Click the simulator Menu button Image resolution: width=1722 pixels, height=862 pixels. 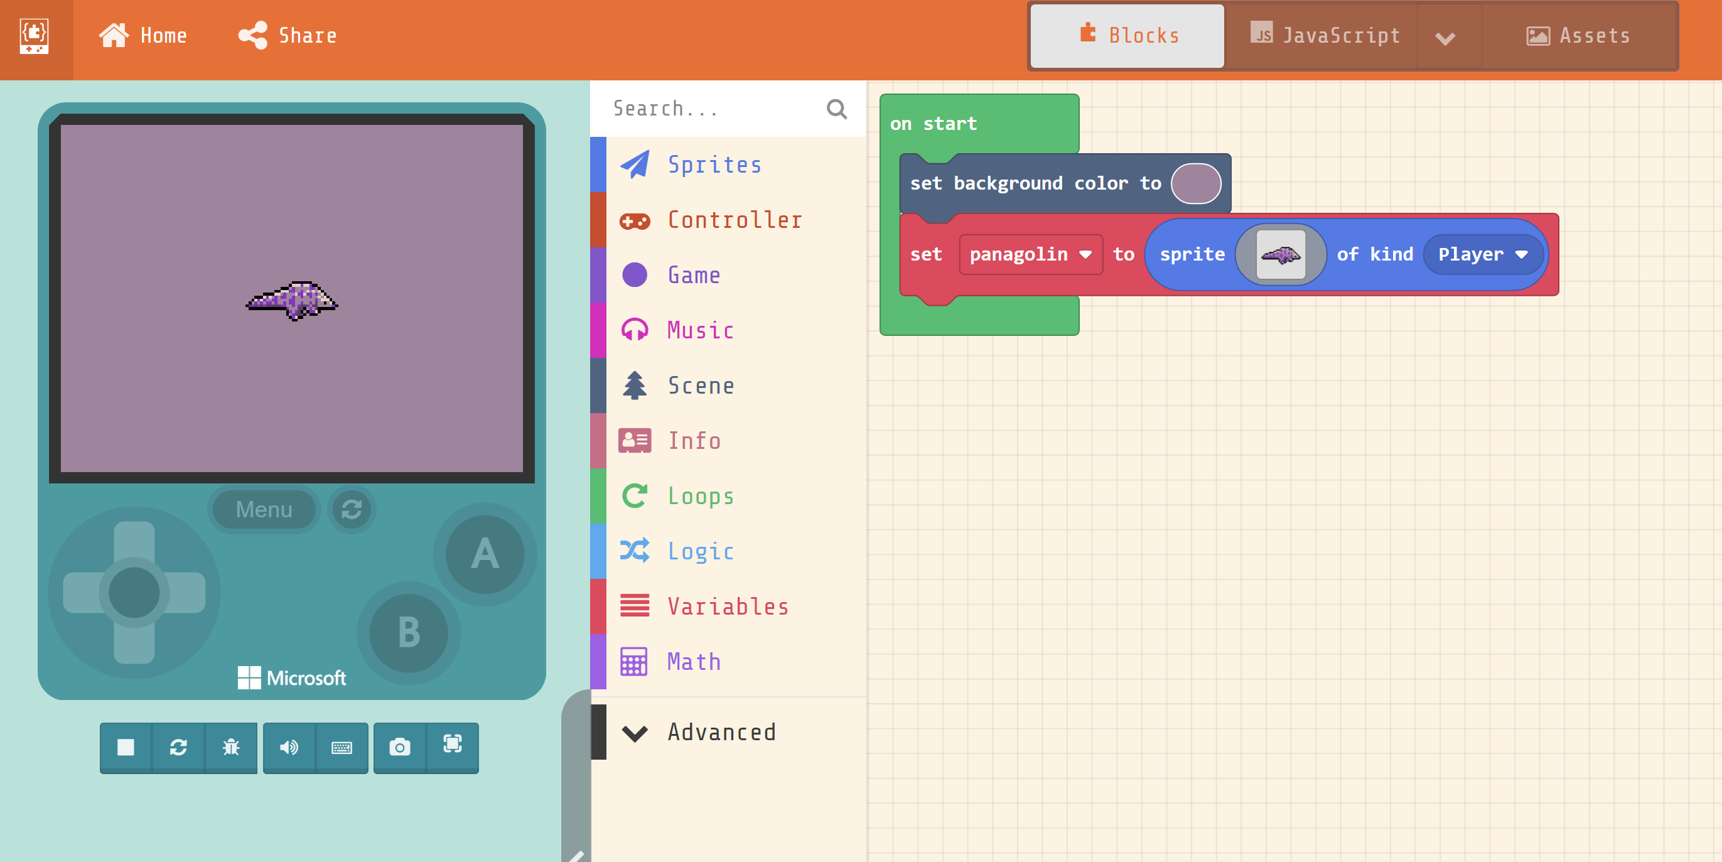pos(264,510)
